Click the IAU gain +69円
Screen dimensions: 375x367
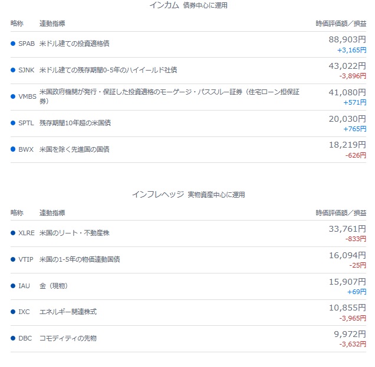(x=357, y=292)
